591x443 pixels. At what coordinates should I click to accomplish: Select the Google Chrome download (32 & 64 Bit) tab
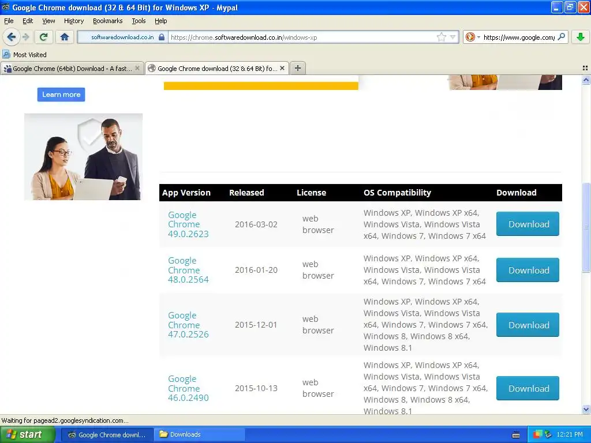[x=217, y=68]
